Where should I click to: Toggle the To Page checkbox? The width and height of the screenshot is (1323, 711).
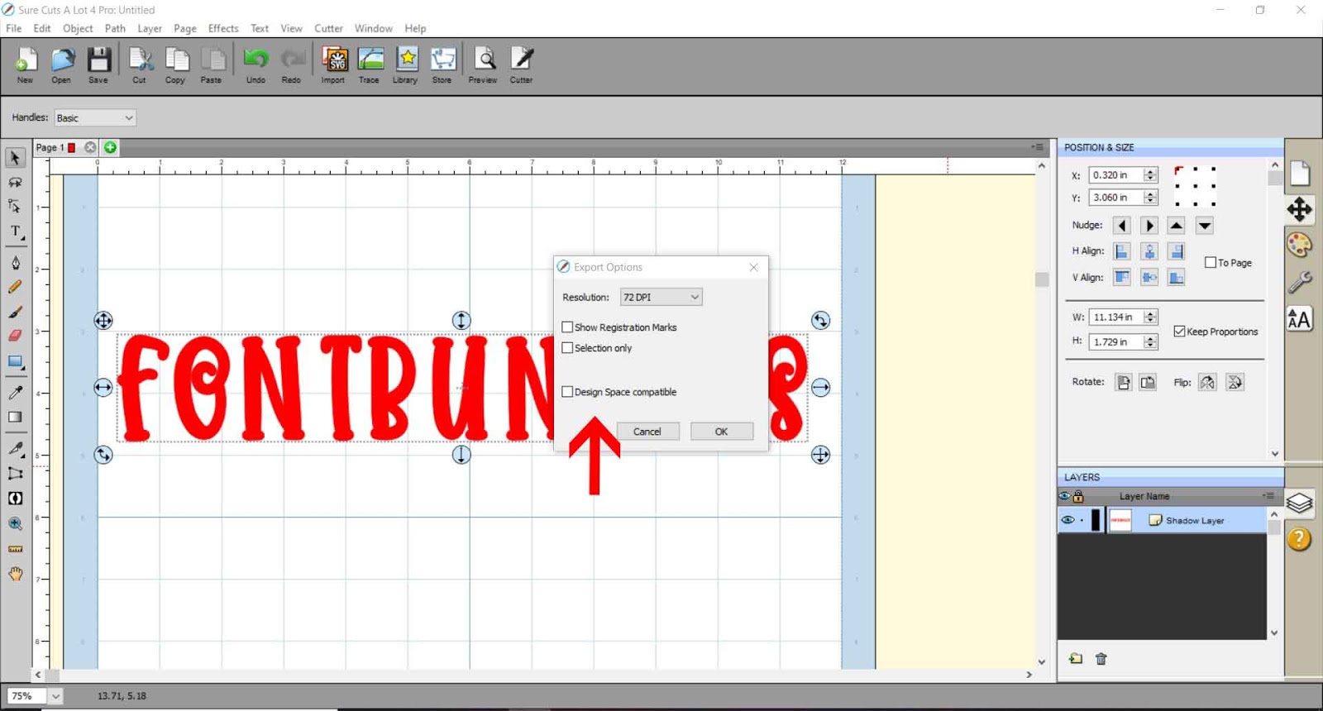click(x=1211, y=263)
